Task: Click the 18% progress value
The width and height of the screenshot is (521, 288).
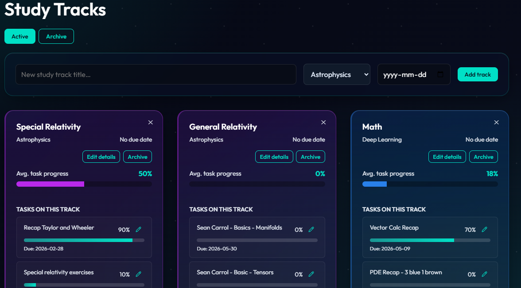Action: pos(492,173)
